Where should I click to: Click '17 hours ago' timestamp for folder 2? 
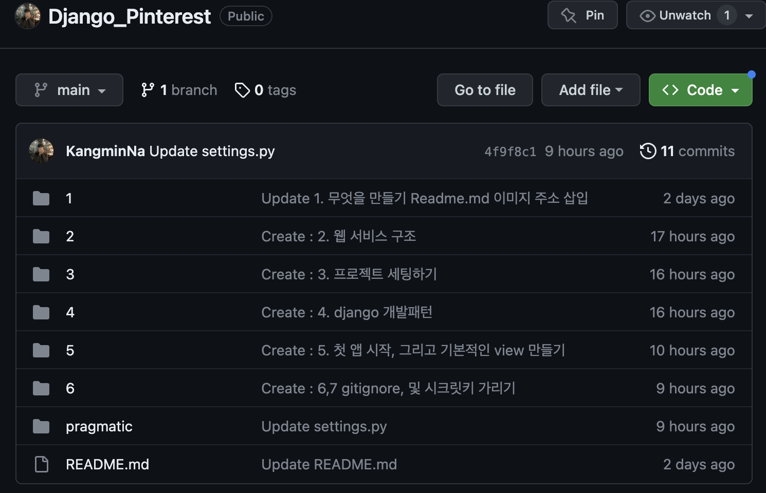point(692,236)
